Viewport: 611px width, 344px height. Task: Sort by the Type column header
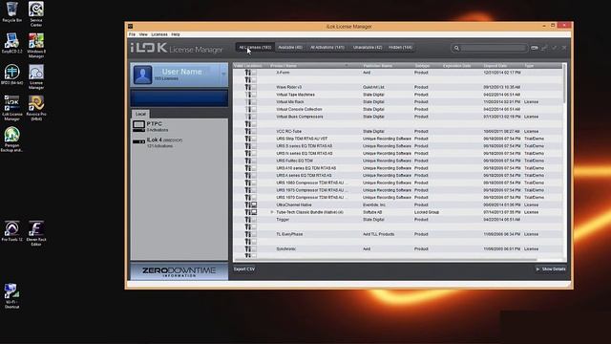(529, 66)
